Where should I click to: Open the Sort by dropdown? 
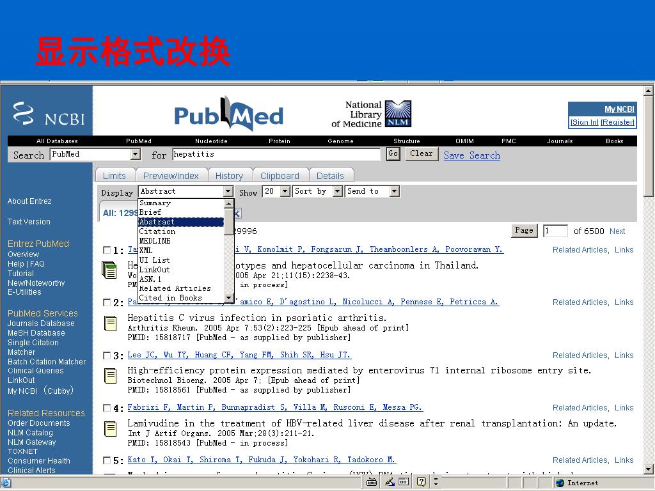click(x=338, y=191)
